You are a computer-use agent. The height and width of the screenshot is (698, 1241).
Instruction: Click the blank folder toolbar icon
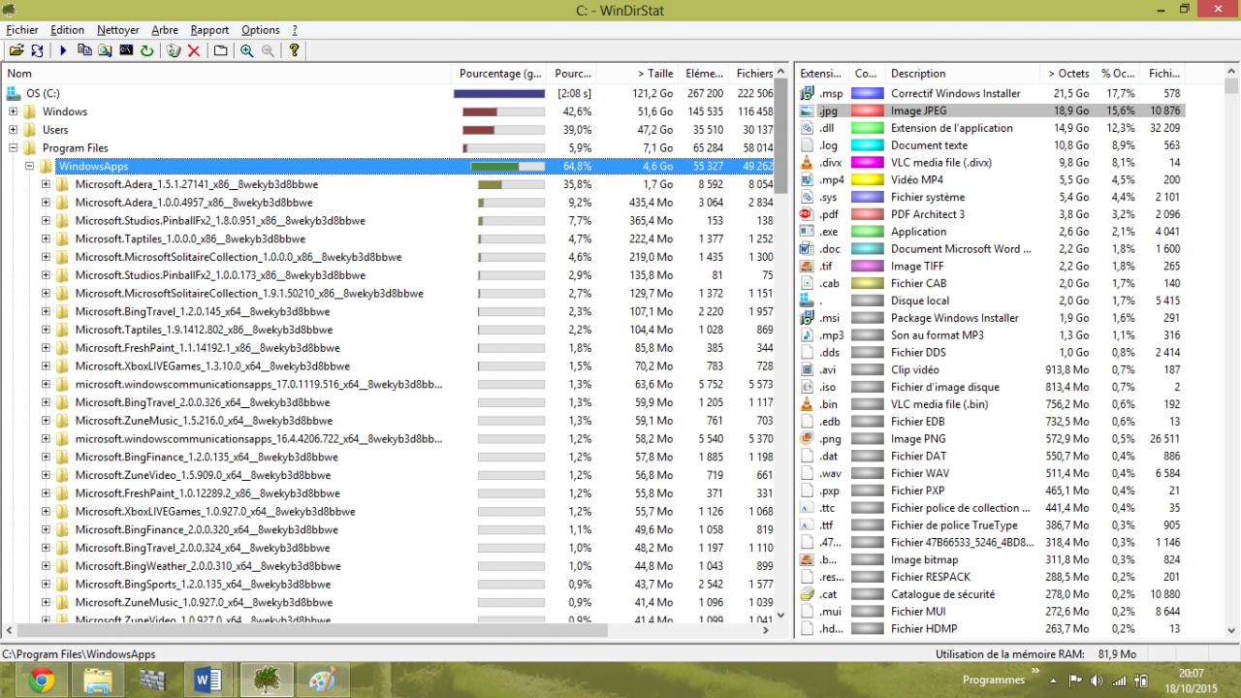[220, 50]
